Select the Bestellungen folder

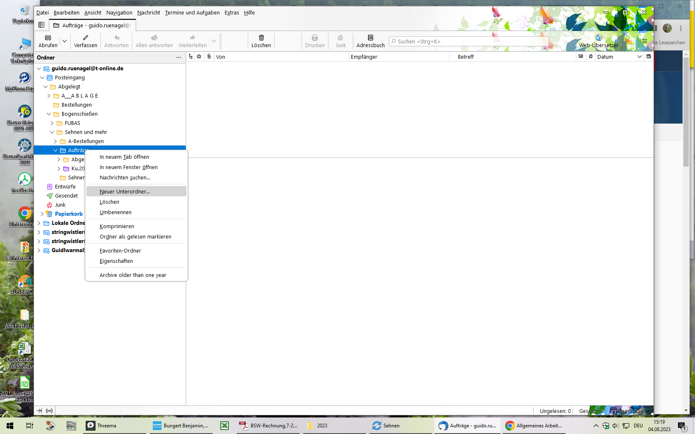(x=77, y=105)
